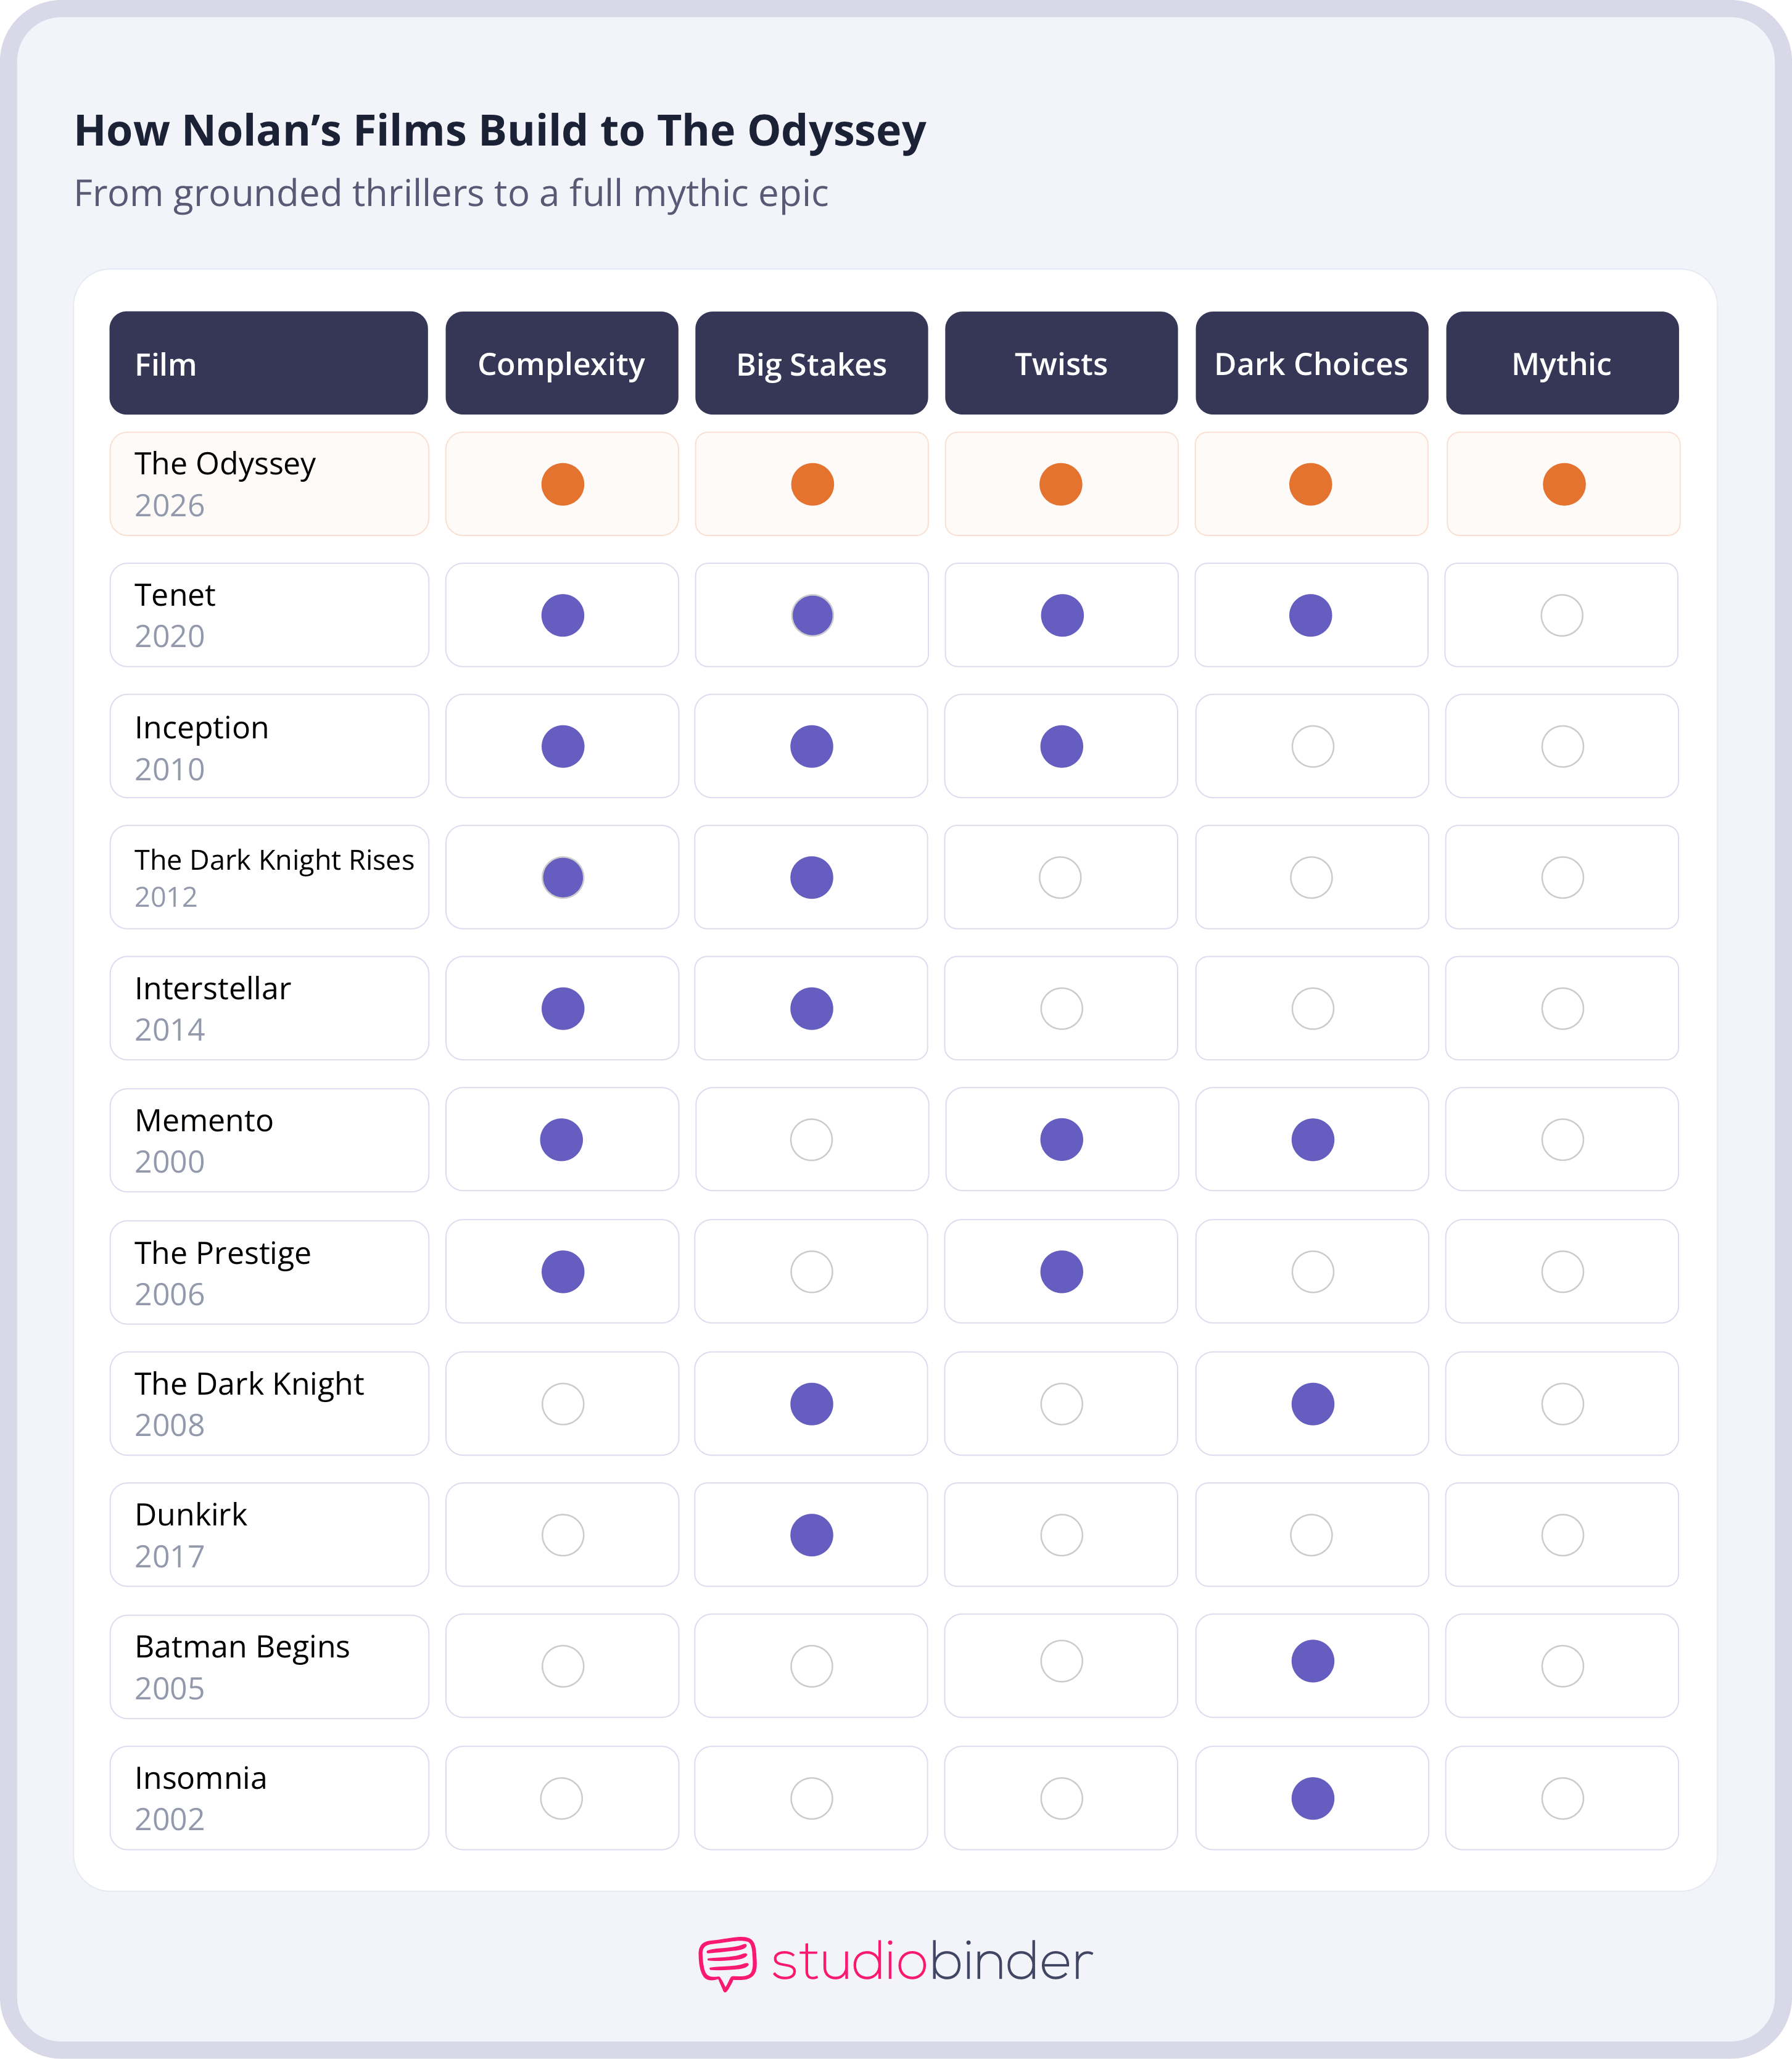Select the Complexity column header
1792x2059 pixels.
coord(561,364)
